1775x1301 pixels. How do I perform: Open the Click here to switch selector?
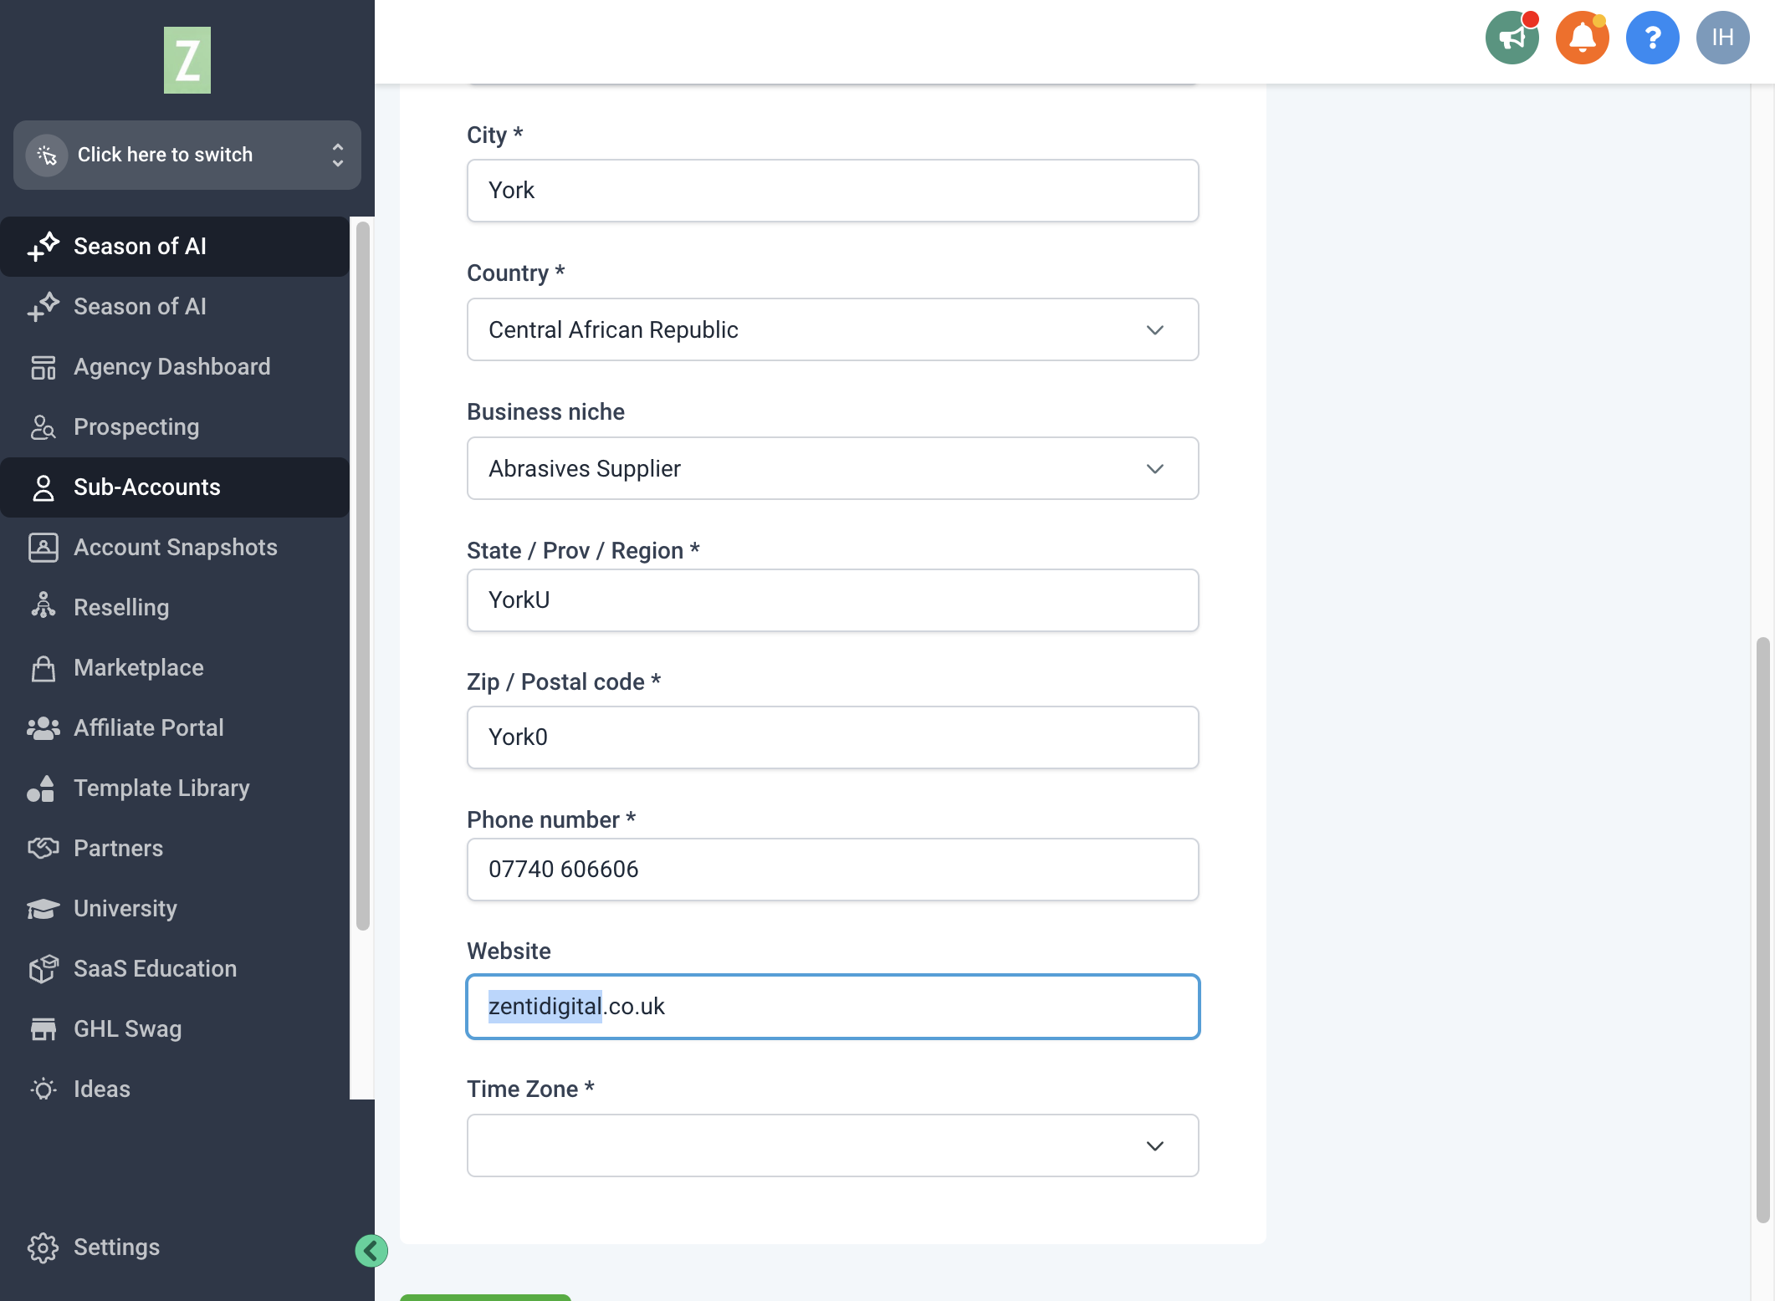point(187,155)
